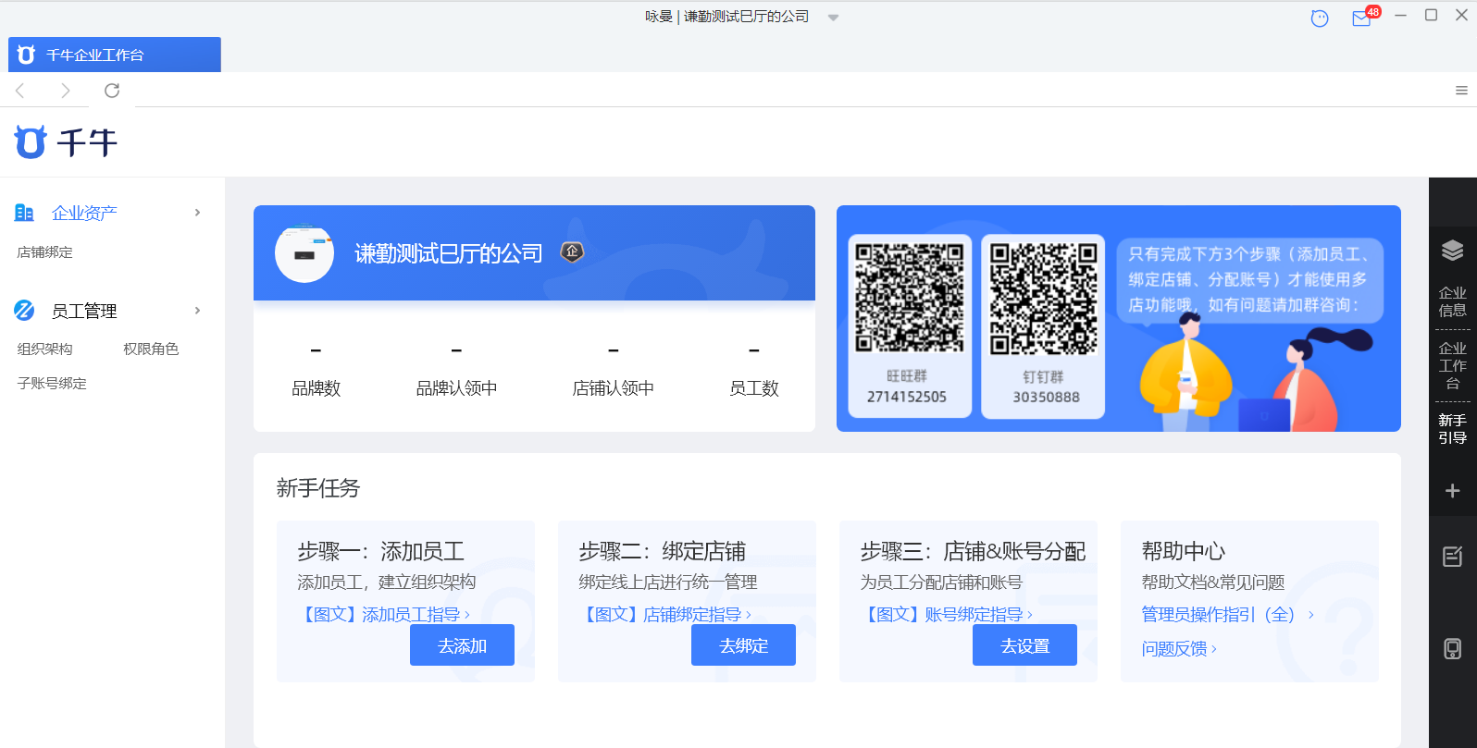Open 店铺绑定 in the left menu
The height and width of the screenshot is (748, 1477).
pos(44,252)
